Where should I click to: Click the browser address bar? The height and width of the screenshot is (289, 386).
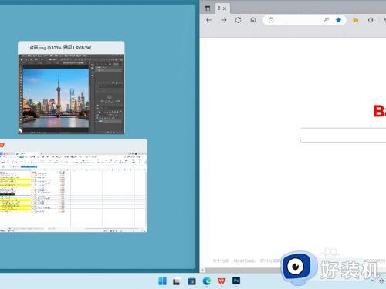(296, 20)
